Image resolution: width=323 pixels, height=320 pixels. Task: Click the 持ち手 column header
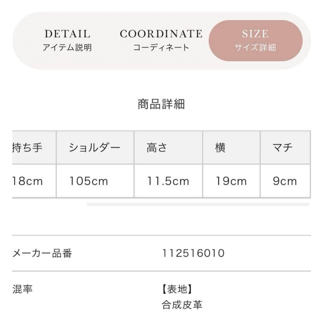pyautogui.click(x=34, y=148)
